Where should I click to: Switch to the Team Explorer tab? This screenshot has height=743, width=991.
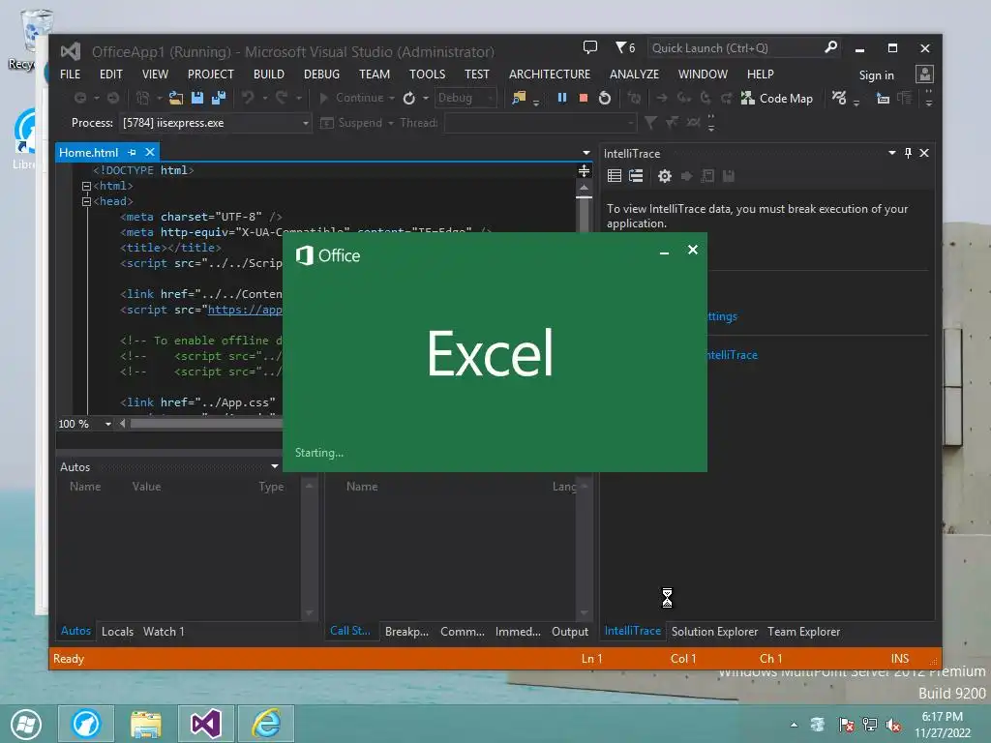tap(803, 632)
